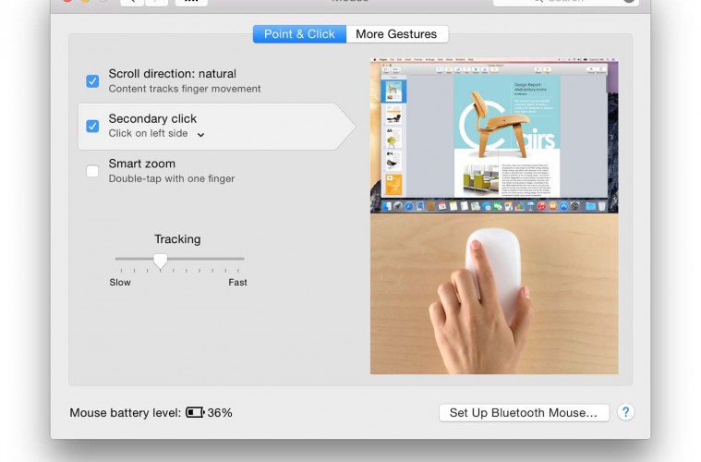Screen dimensions: 701x462
Task: Click 'Scroll direction: natural' label
Action: 172,74
